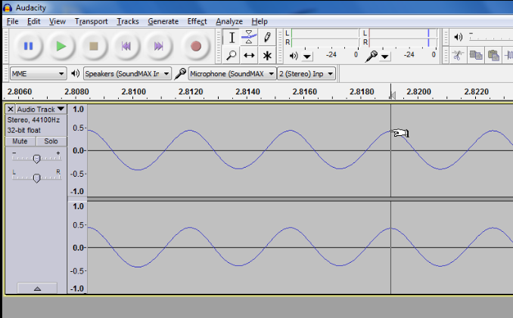Screen dimensions: 513x318
Task: Click the Pause button
Action: 29,46
